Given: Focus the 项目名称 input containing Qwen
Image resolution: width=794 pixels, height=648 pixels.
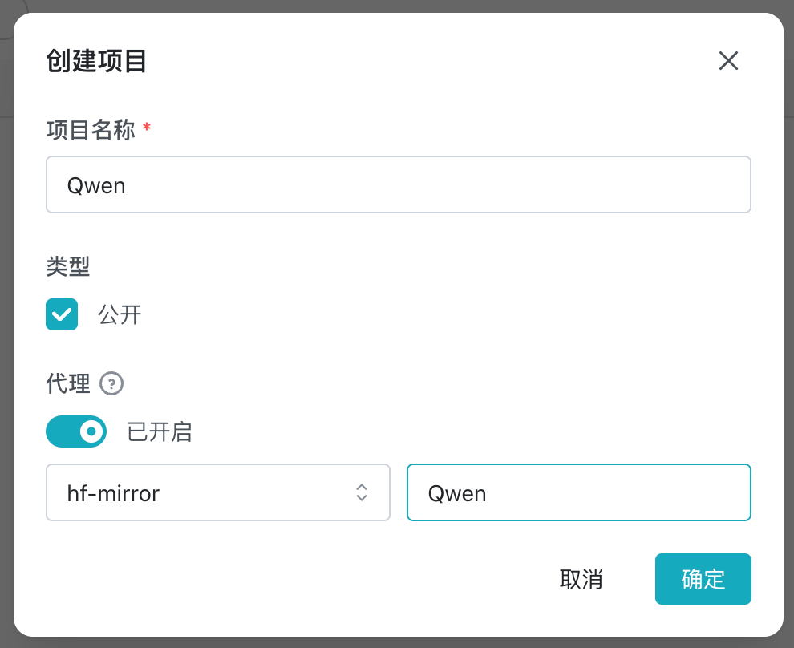Looking at the screenshot, I should click(399, 184).
